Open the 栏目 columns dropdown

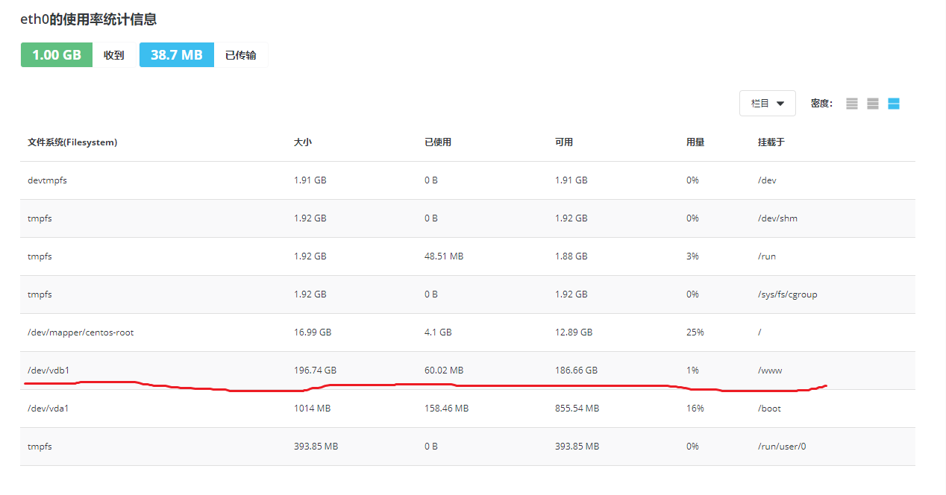coord(767,104)
